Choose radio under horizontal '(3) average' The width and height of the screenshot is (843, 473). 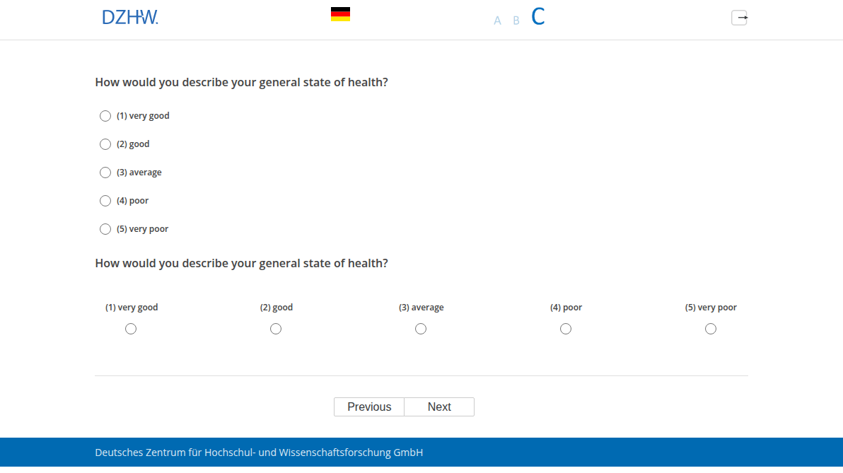tap(421, 329)
